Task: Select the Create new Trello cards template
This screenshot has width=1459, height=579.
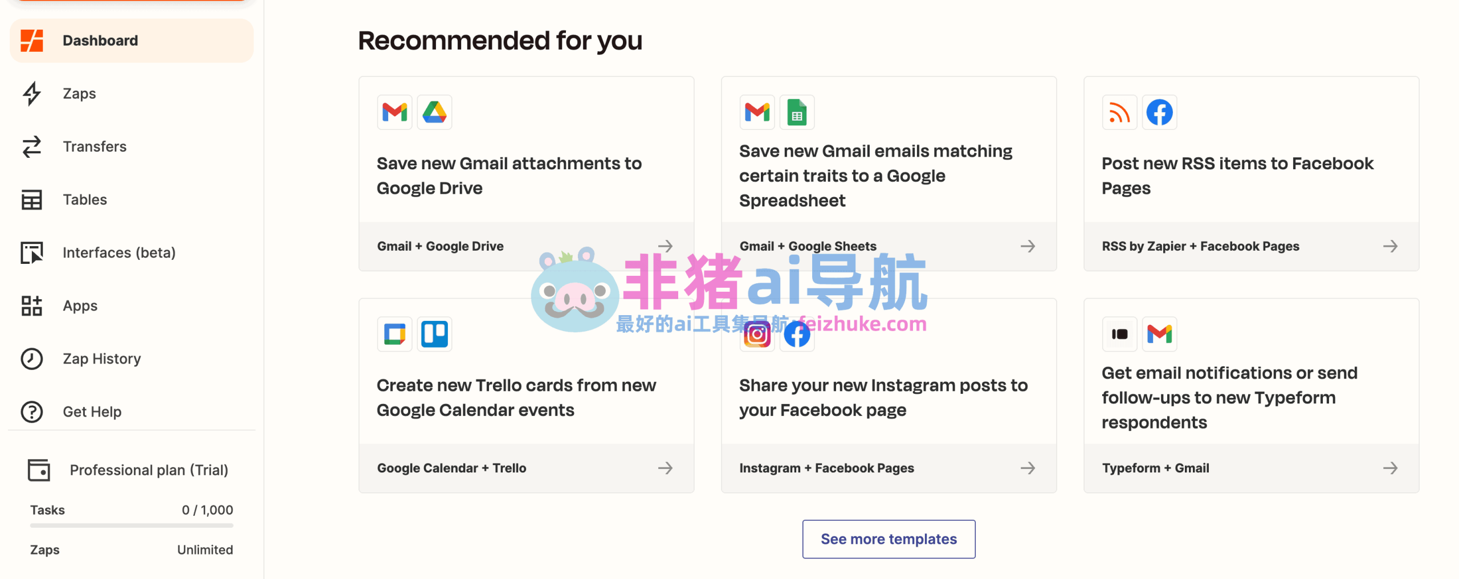Action: 526,395
